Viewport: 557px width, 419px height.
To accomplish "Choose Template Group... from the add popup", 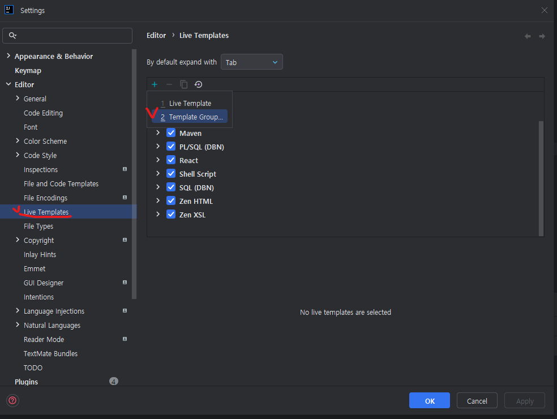I will [x=190, y=117].
